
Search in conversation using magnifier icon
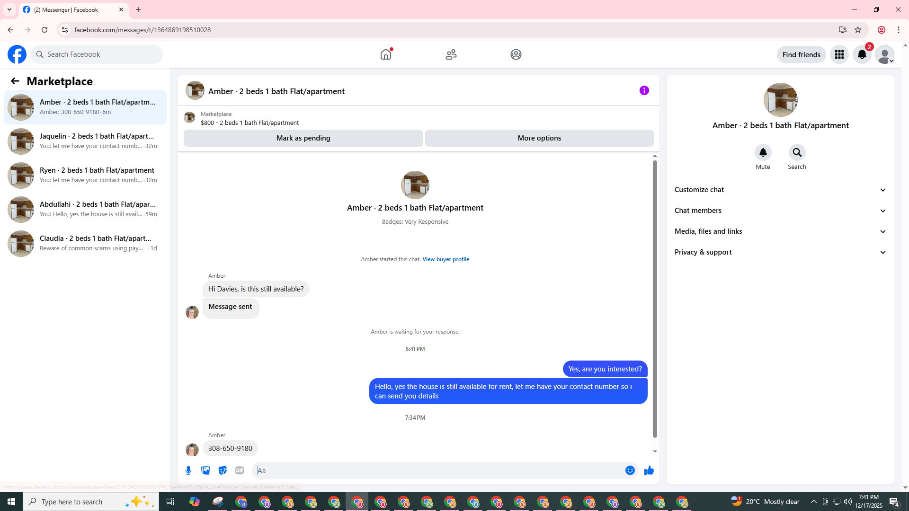[797, 152]
